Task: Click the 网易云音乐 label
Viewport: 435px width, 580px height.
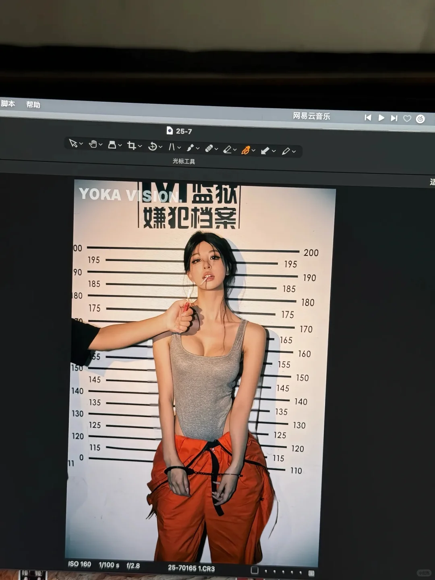Action: [312, 116]
